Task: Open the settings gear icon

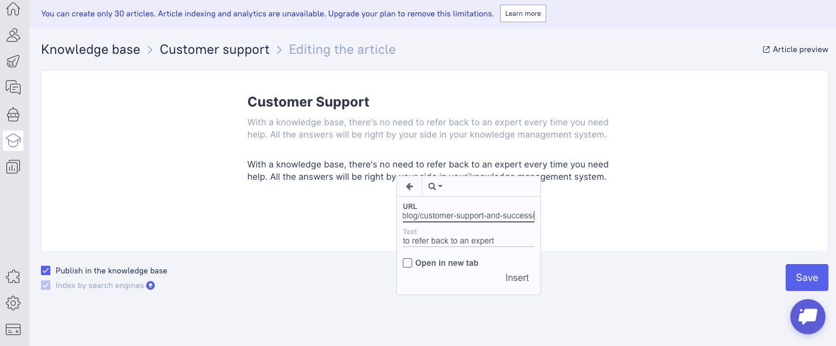Action: pos(13,303)
